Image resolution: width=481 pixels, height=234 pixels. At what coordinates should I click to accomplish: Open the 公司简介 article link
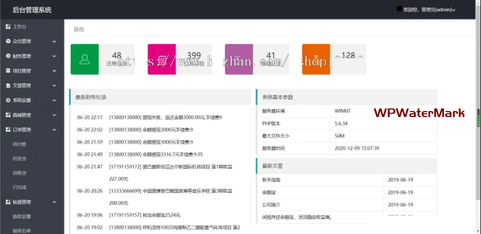tap(271, 205)
